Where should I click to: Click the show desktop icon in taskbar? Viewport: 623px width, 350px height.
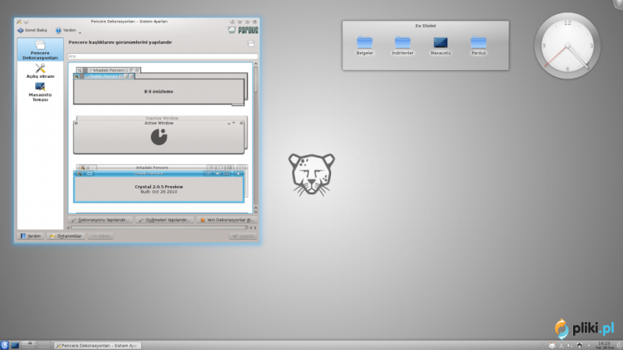[x=15, y=345]
